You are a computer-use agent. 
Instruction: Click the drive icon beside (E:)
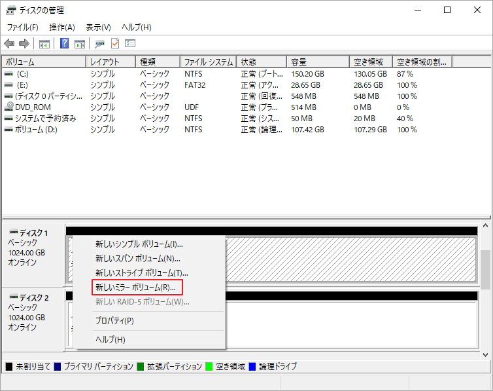(8, 85)
